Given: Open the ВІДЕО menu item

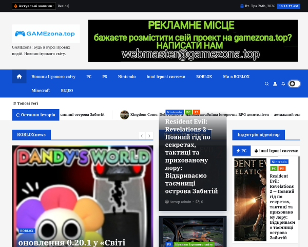Looking at the screenshot, I should pyautogui.click(x=67, y=91).
